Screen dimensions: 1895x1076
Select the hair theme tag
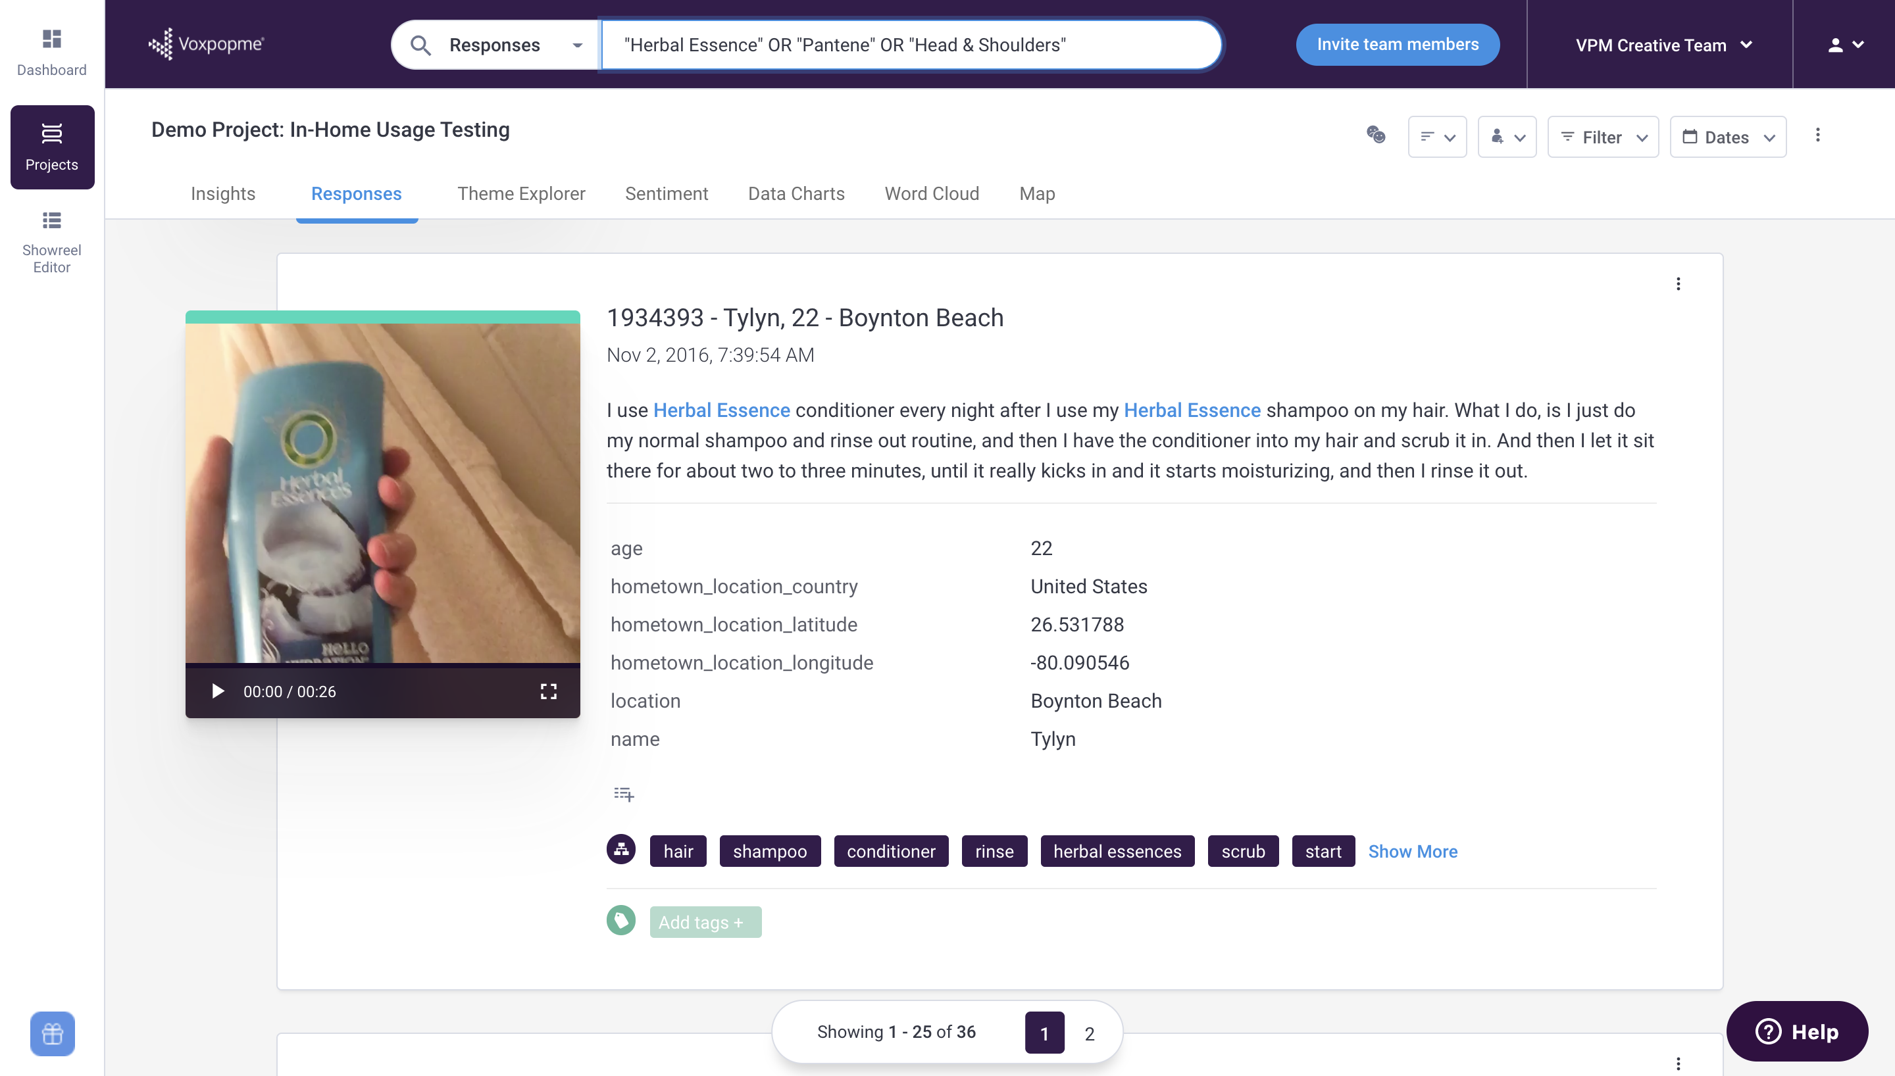pos(678,851)
